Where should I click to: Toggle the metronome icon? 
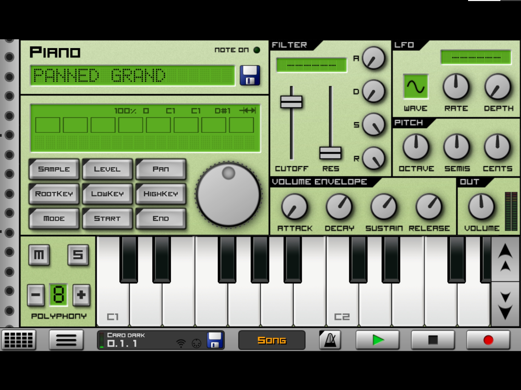[330, 340]
